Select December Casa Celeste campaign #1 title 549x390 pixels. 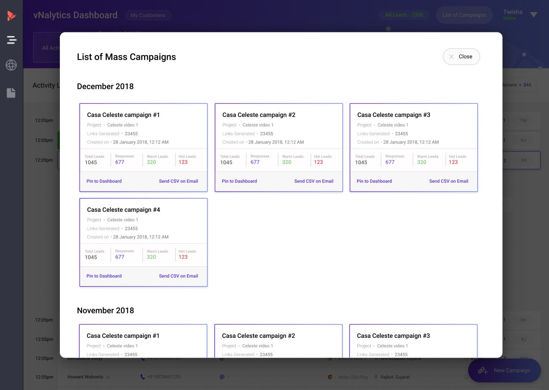point(124,115)
